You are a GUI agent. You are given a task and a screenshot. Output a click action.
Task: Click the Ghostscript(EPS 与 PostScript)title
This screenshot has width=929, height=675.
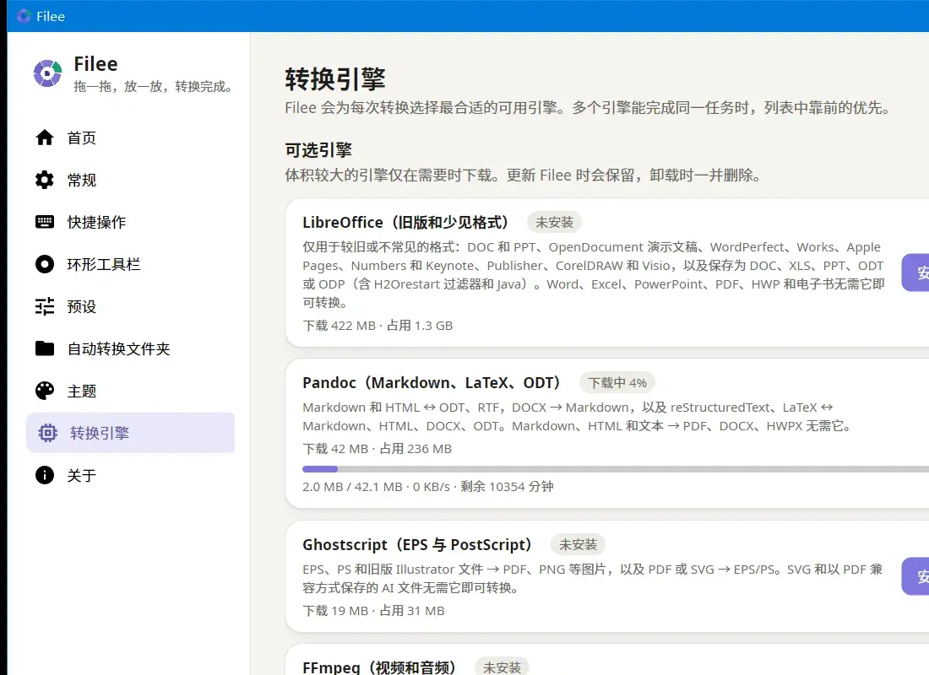(417, 544)
